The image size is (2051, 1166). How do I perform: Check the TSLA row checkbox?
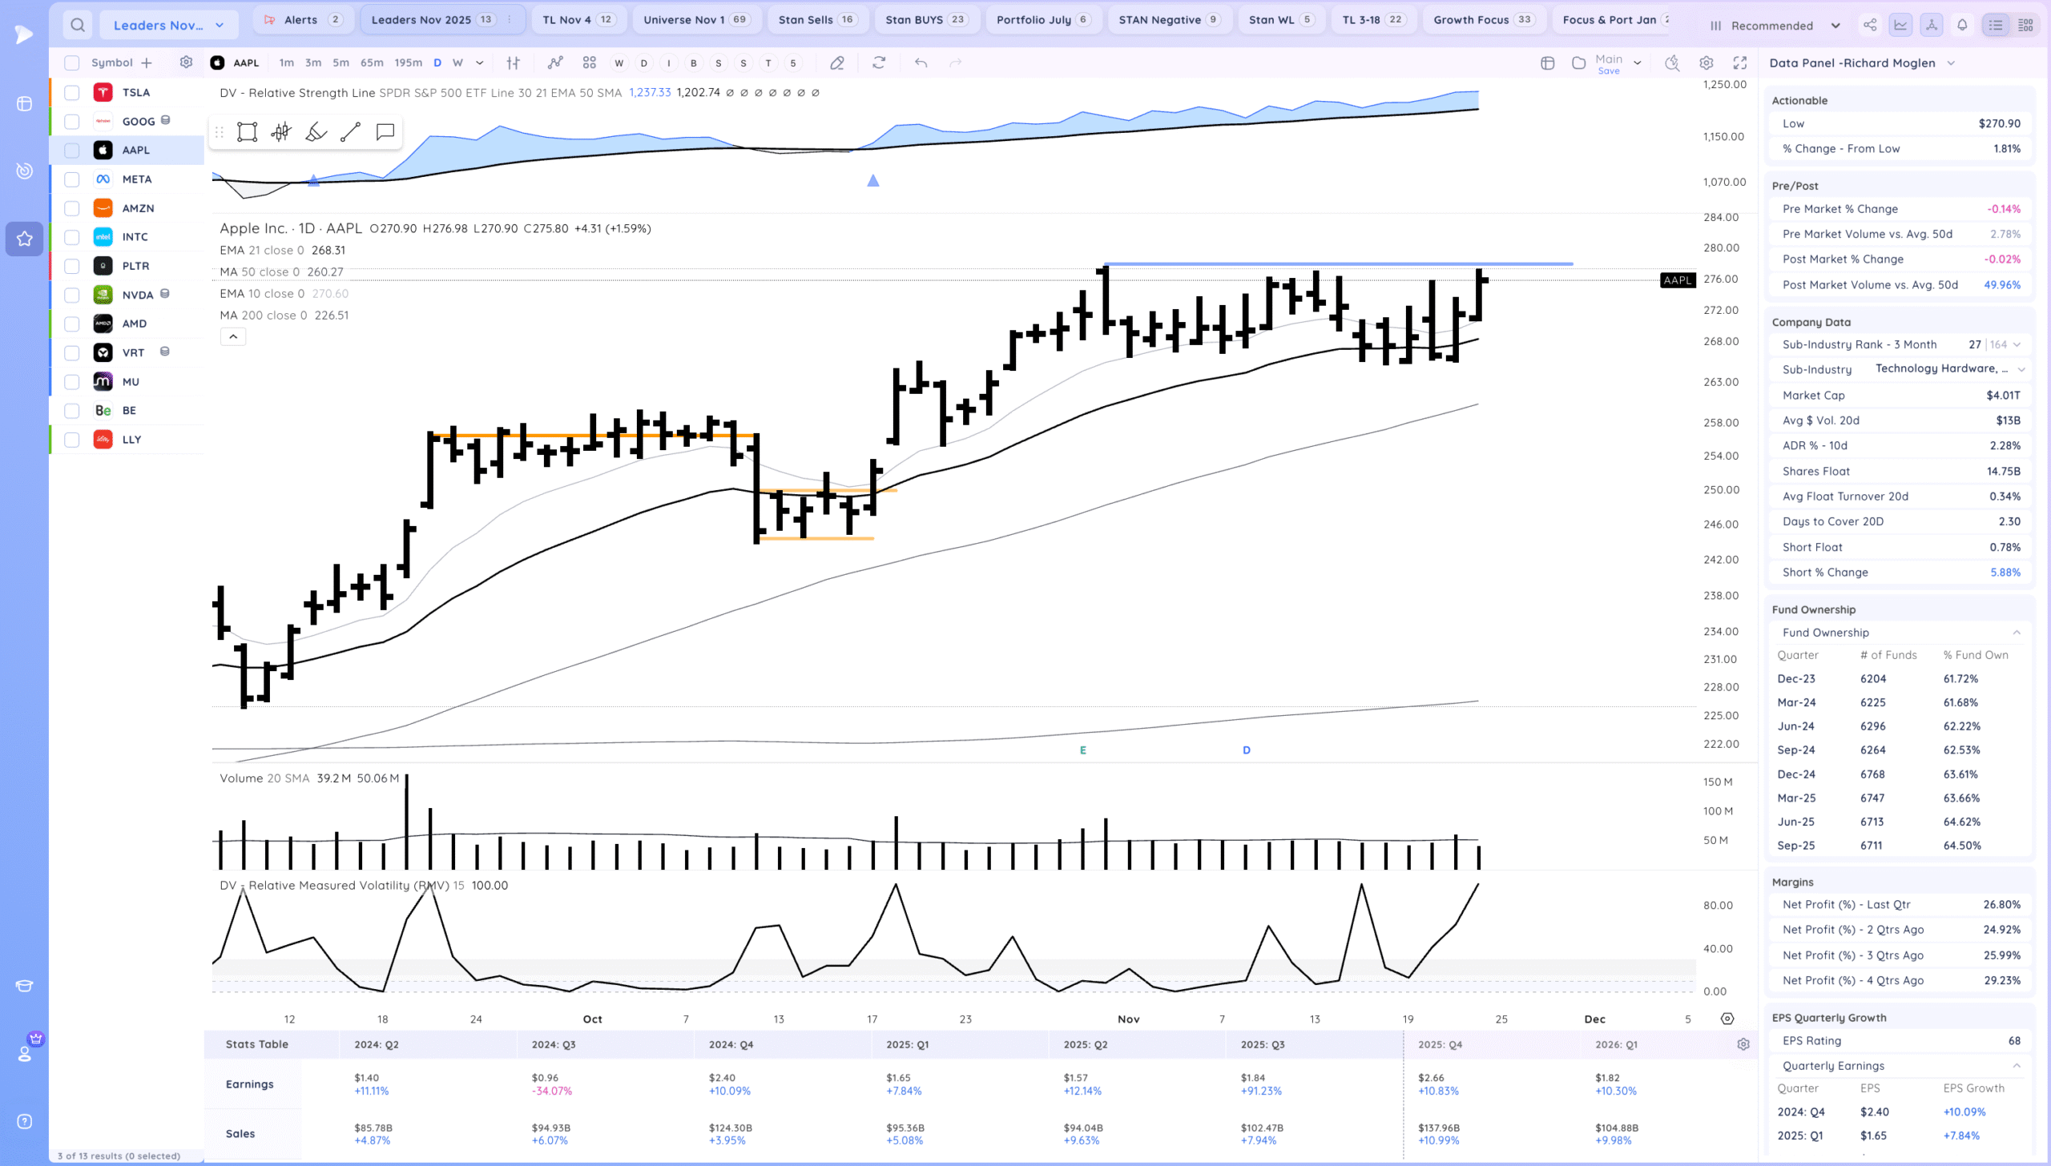coord(72,93)
